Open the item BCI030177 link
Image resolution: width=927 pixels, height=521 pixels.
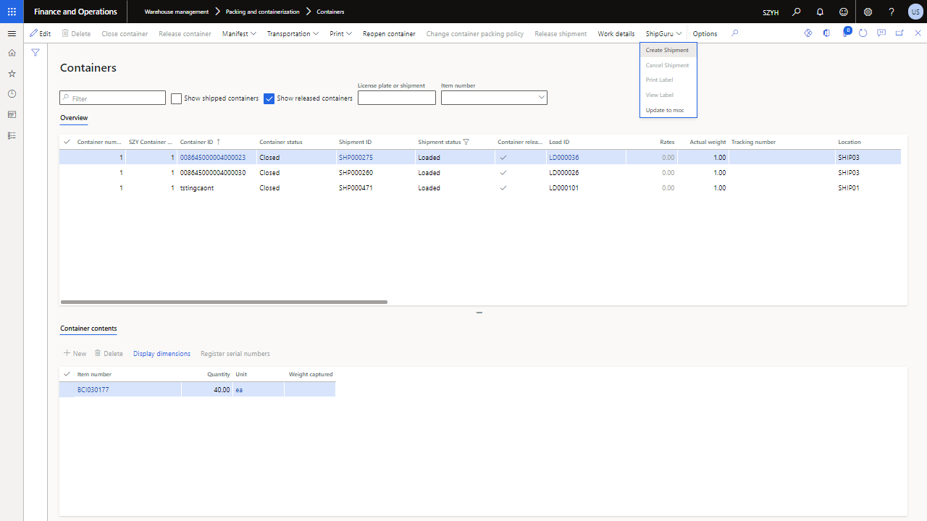click(93, 389)
